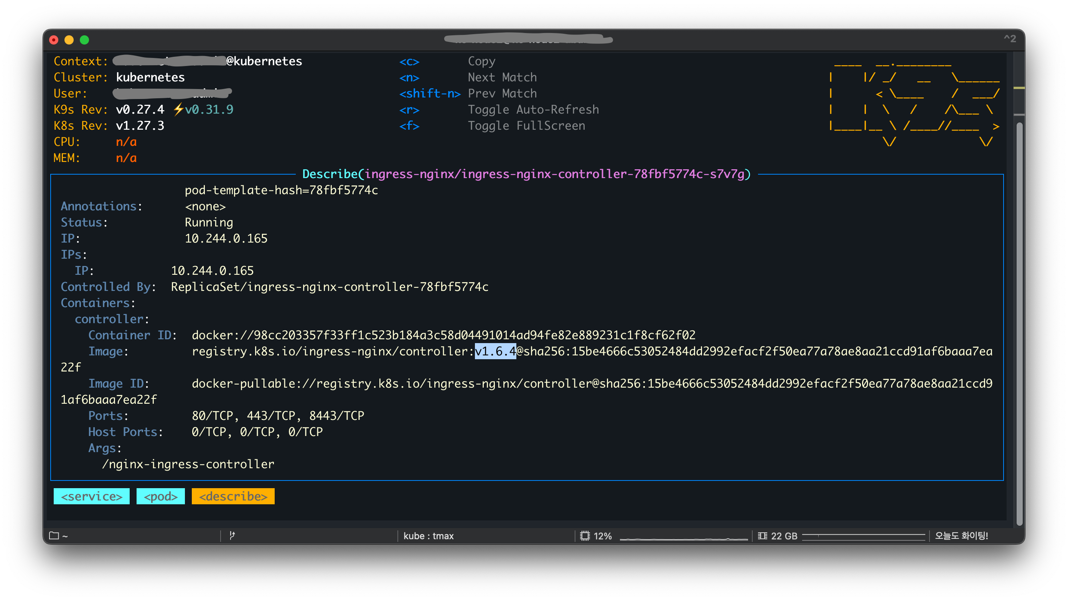Viewport: 1068px width, 601px height.
Task: Click the <r> Toggle Auto-Refresh shortcut
Action: 409,110
